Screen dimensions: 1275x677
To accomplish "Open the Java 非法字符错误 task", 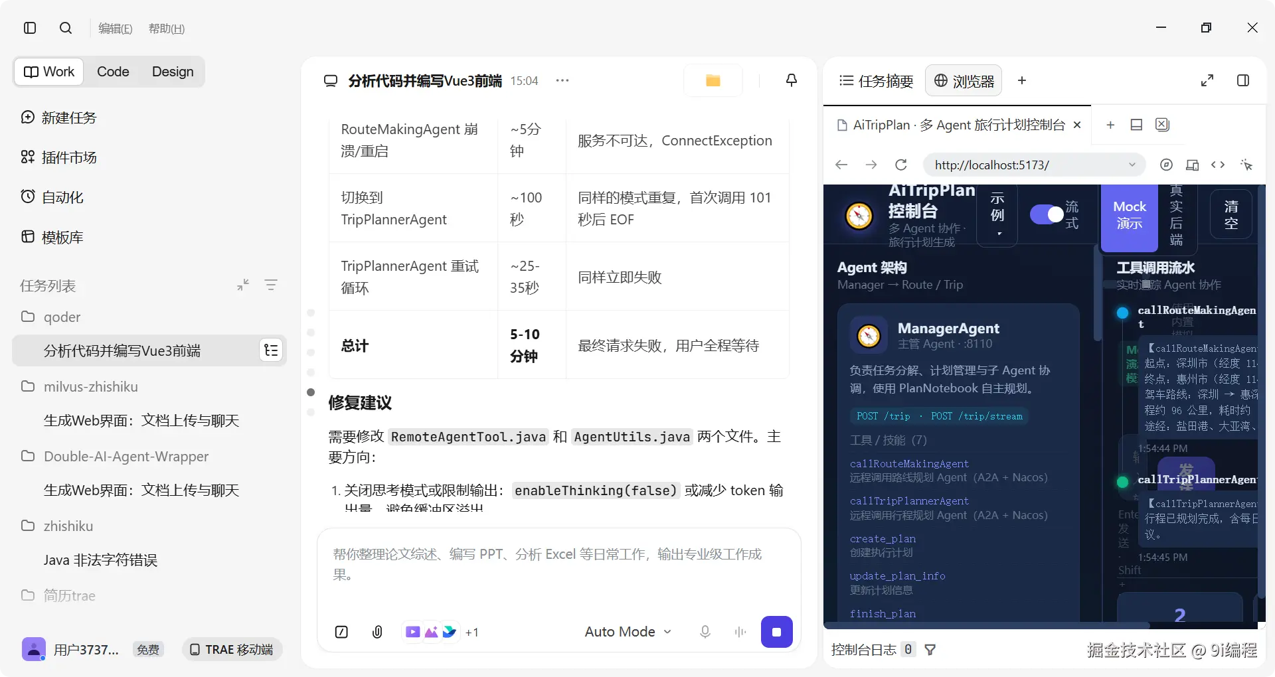I will click(100, 560).
